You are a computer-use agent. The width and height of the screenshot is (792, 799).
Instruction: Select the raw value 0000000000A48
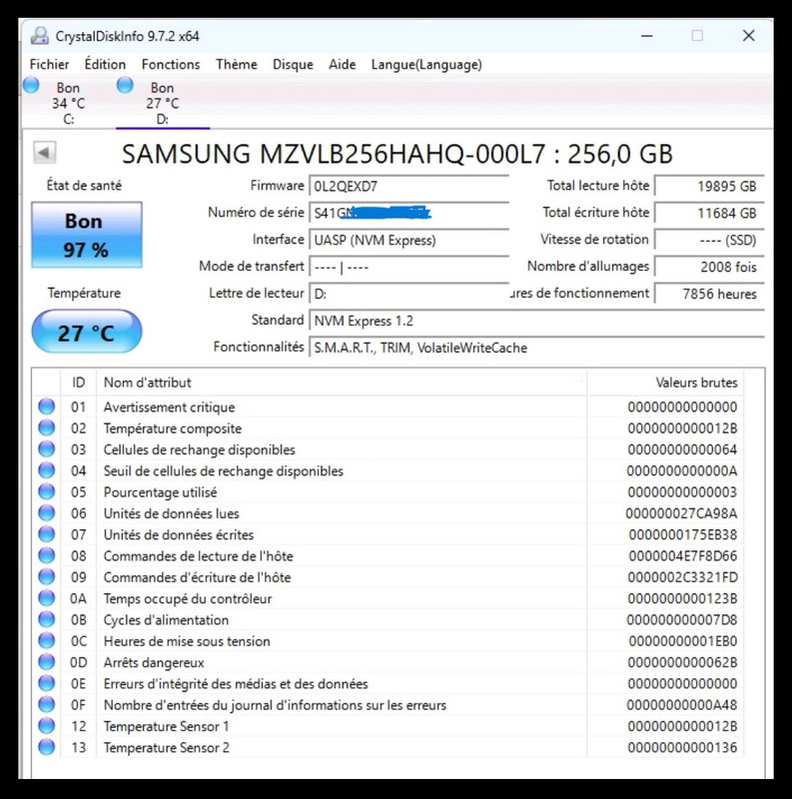682,705
